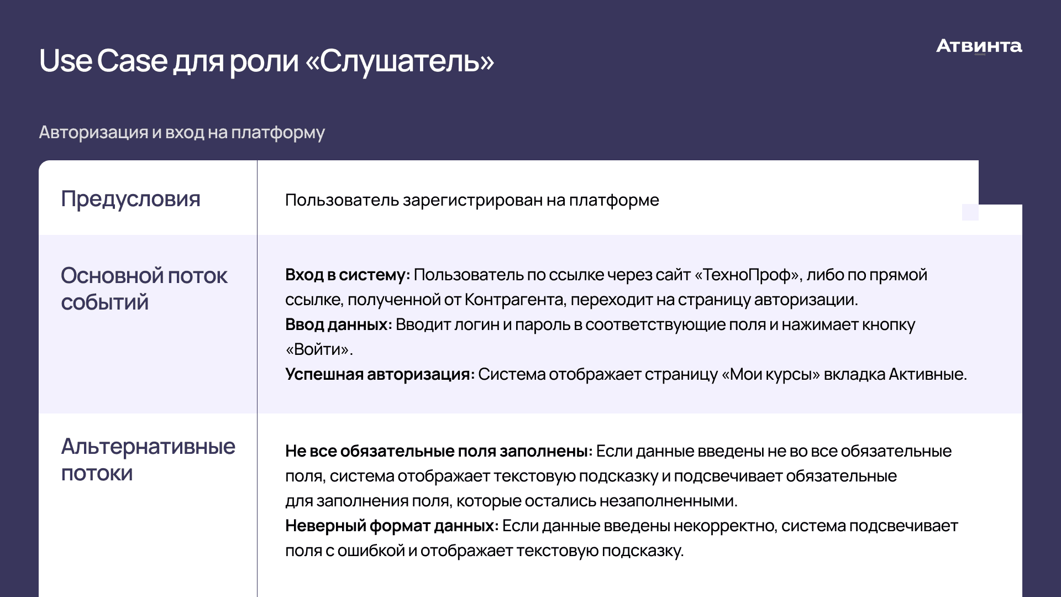Click the Атвинта logo
The width and height of the screenshot is (1061, 597).
(x=979, y=46)
